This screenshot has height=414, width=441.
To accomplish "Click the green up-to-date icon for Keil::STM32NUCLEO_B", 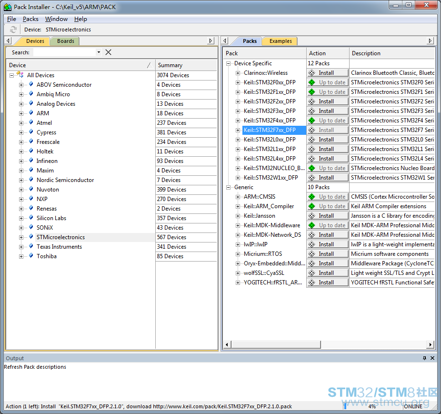I will pos(311,168).
